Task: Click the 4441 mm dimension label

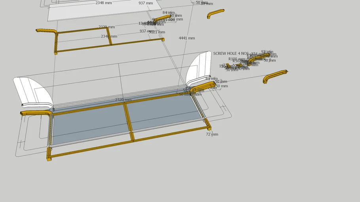Action: coord(187,38)
